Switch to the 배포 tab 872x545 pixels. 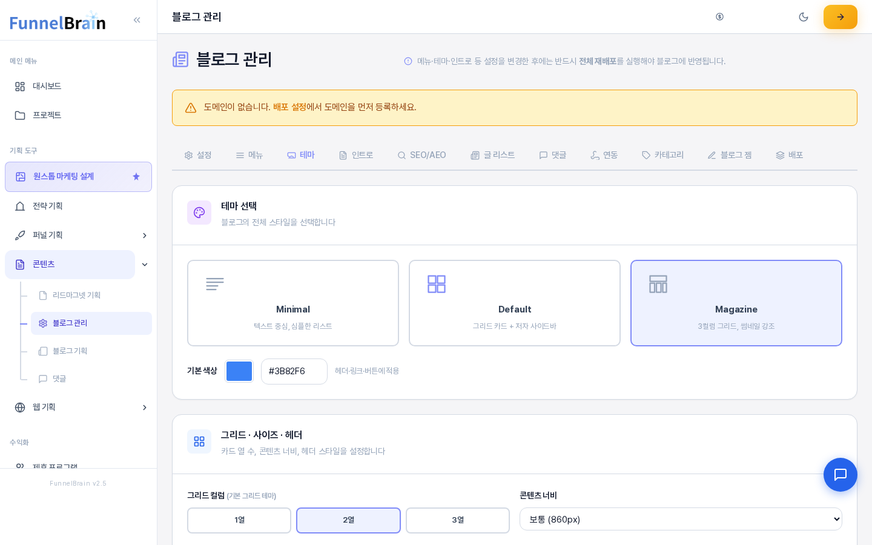pyautogui.click(x=790, y=156)
